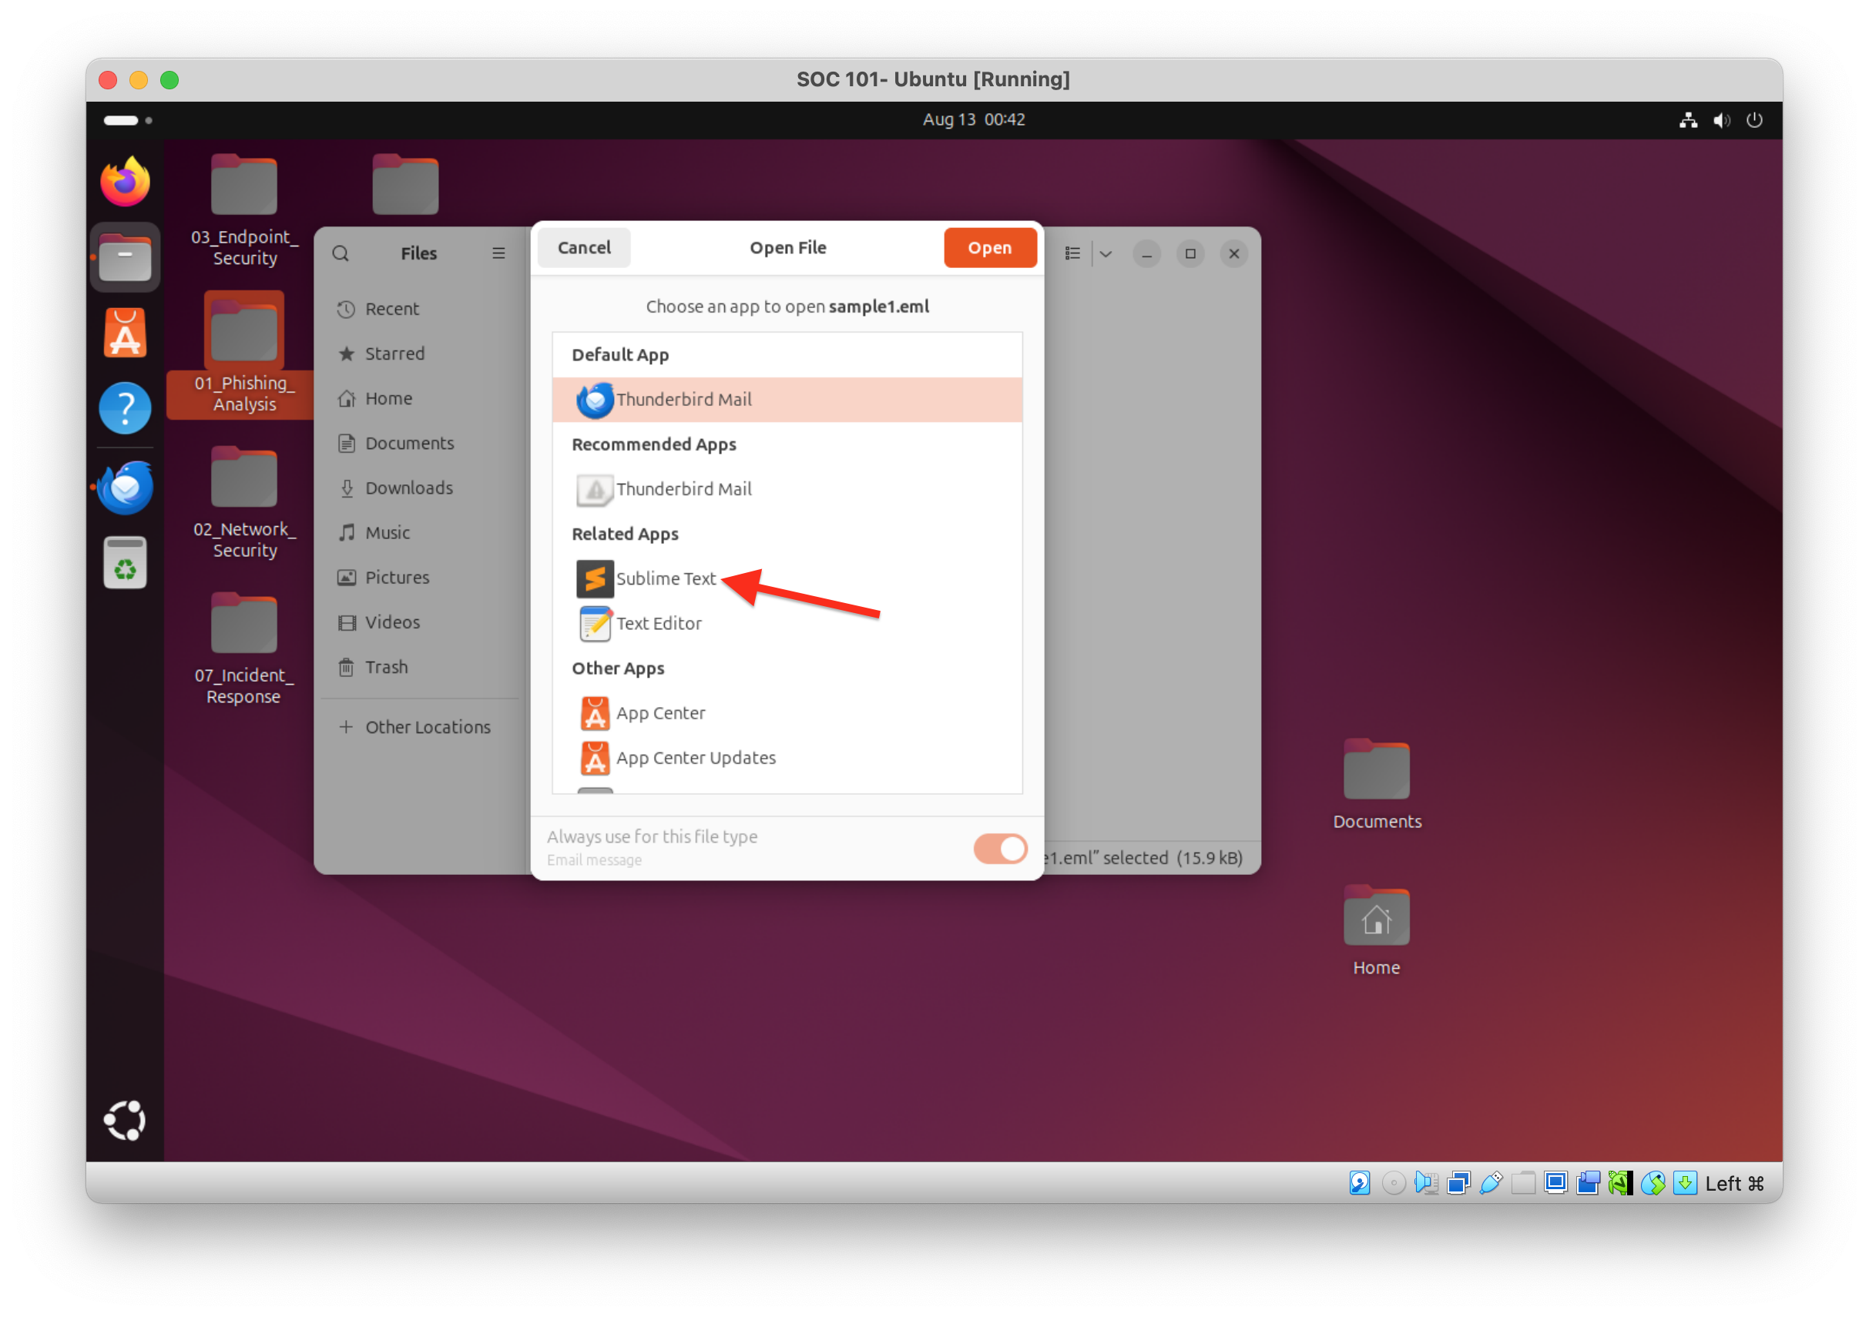Choose App Center Updates under Other Apps

(787, 758)
